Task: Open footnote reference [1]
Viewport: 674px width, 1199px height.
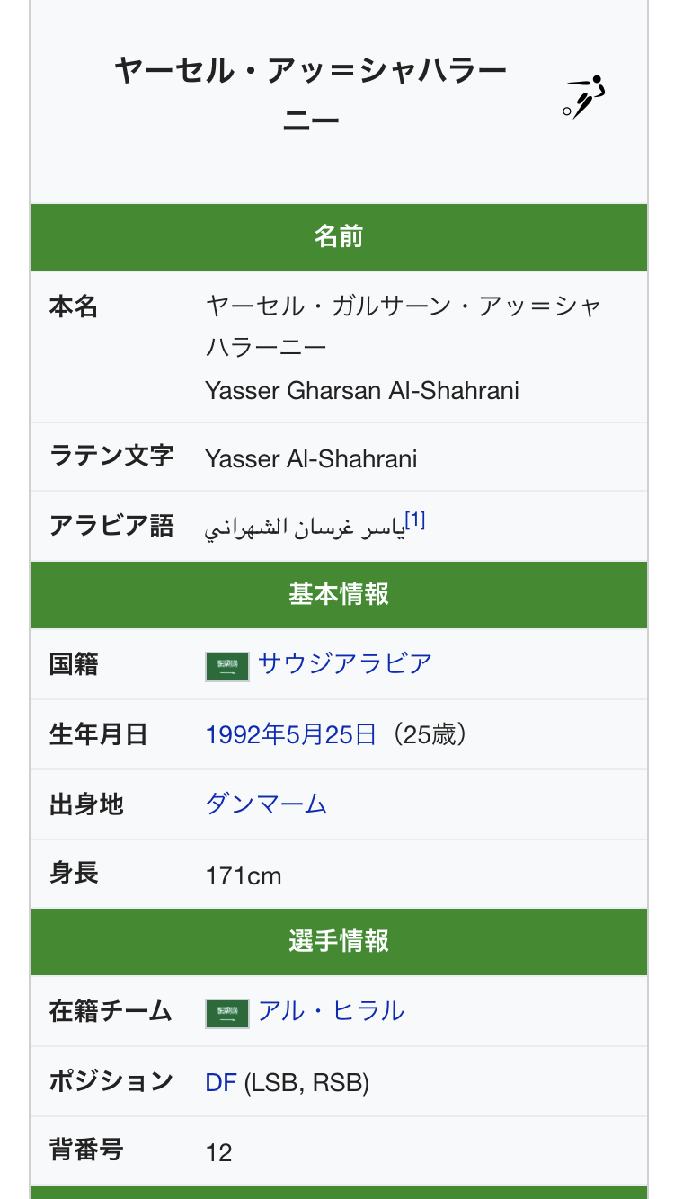Action: tap(414, 520)
